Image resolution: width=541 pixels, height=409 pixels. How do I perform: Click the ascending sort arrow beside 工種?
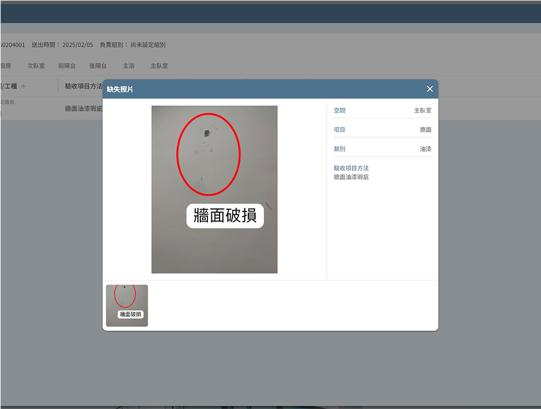23,87
